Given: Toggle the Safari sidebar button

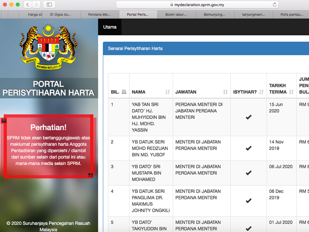Looking at the screenshot, I should click(x=49, y=5).
